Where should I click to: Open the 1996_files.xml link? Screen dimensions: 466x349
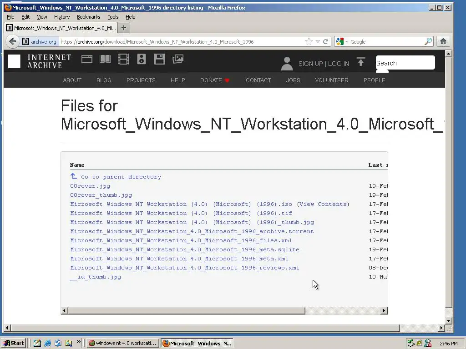[x=181, y=240]
